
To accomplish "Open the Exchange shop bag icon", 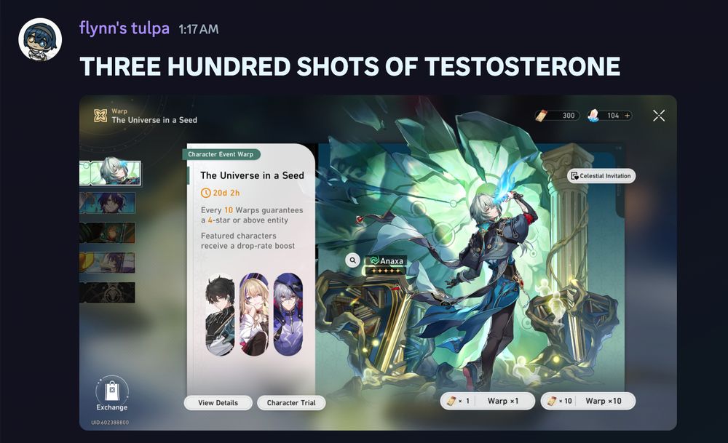I will pos(112,390).
